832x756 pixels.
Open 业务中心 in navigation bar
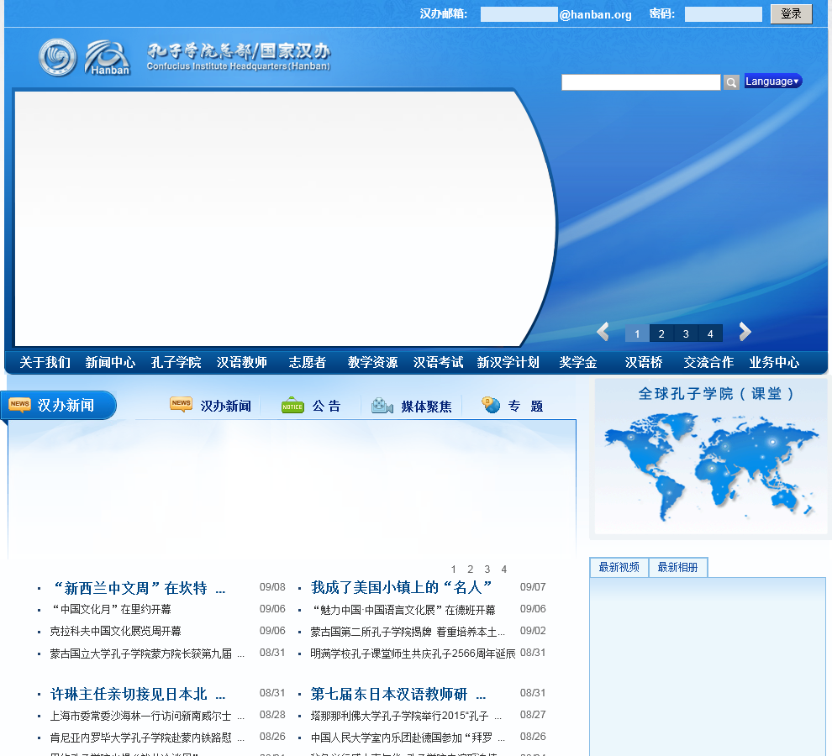[x=775, y=362]
